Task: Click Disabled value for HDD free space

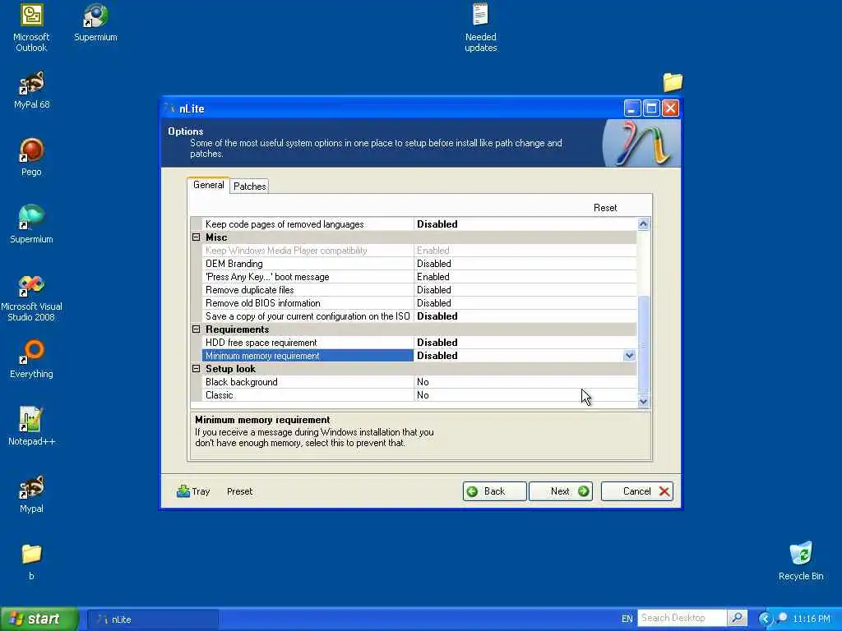Action: pos(437,343)
